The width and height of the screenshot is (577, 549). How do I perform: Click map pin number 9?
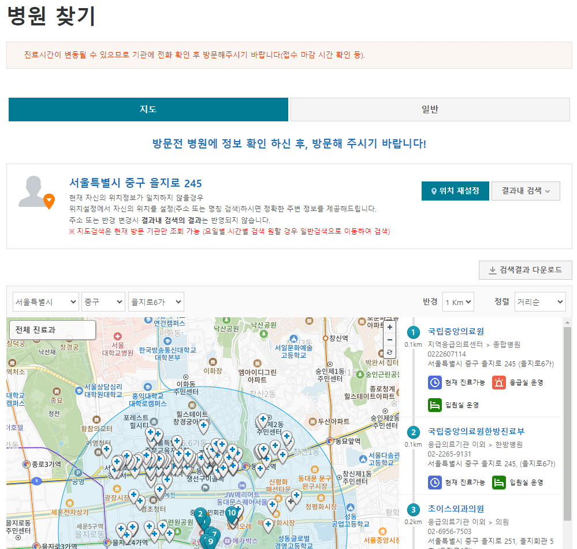coord(211,541)
